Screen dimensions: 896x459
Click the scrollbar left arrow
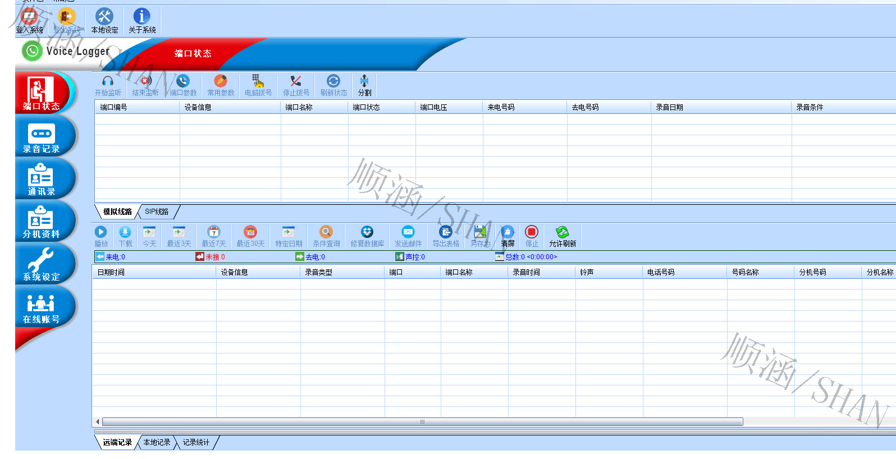point(97,421)
